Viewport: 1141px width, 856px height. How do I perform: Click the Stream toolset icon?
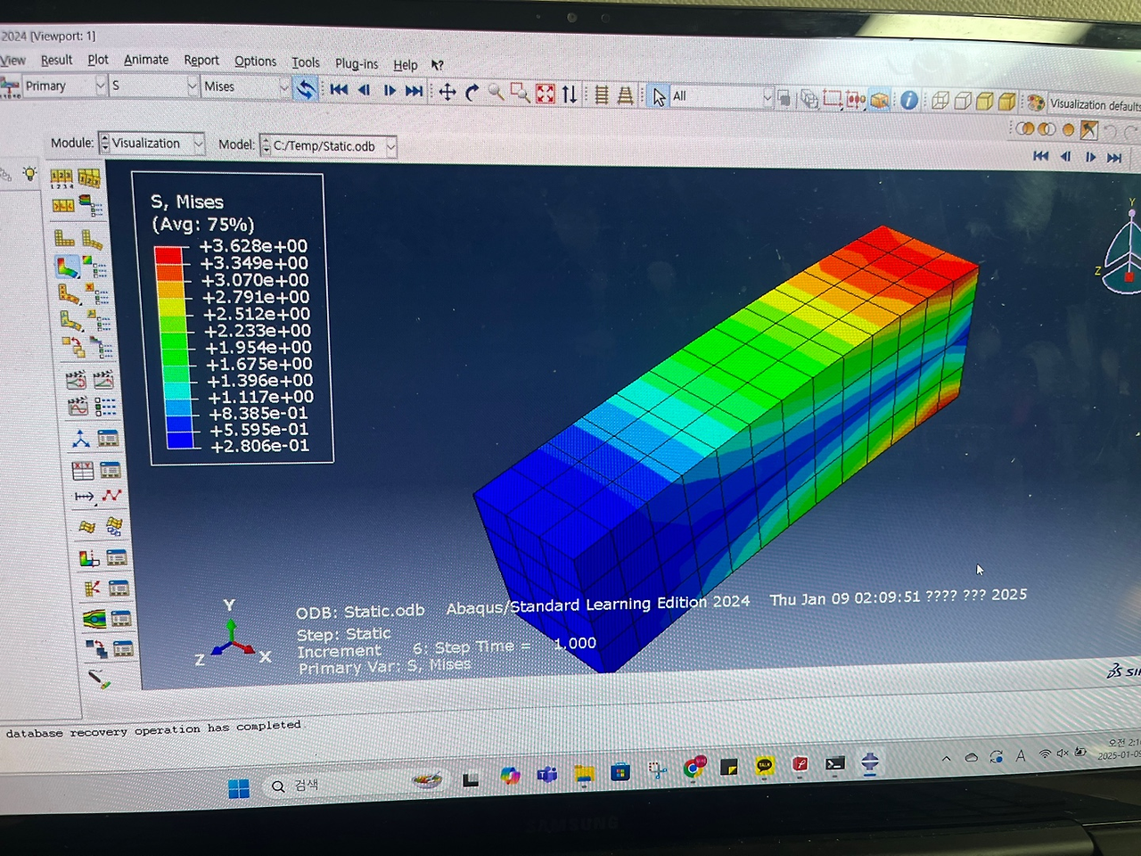(94, 618)
